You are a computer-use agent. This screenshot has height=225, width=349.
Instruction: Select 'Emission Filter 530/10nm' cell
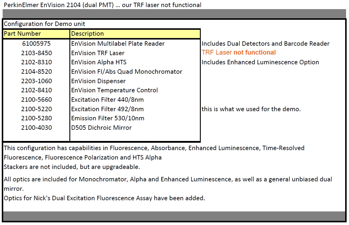(108, 118)
